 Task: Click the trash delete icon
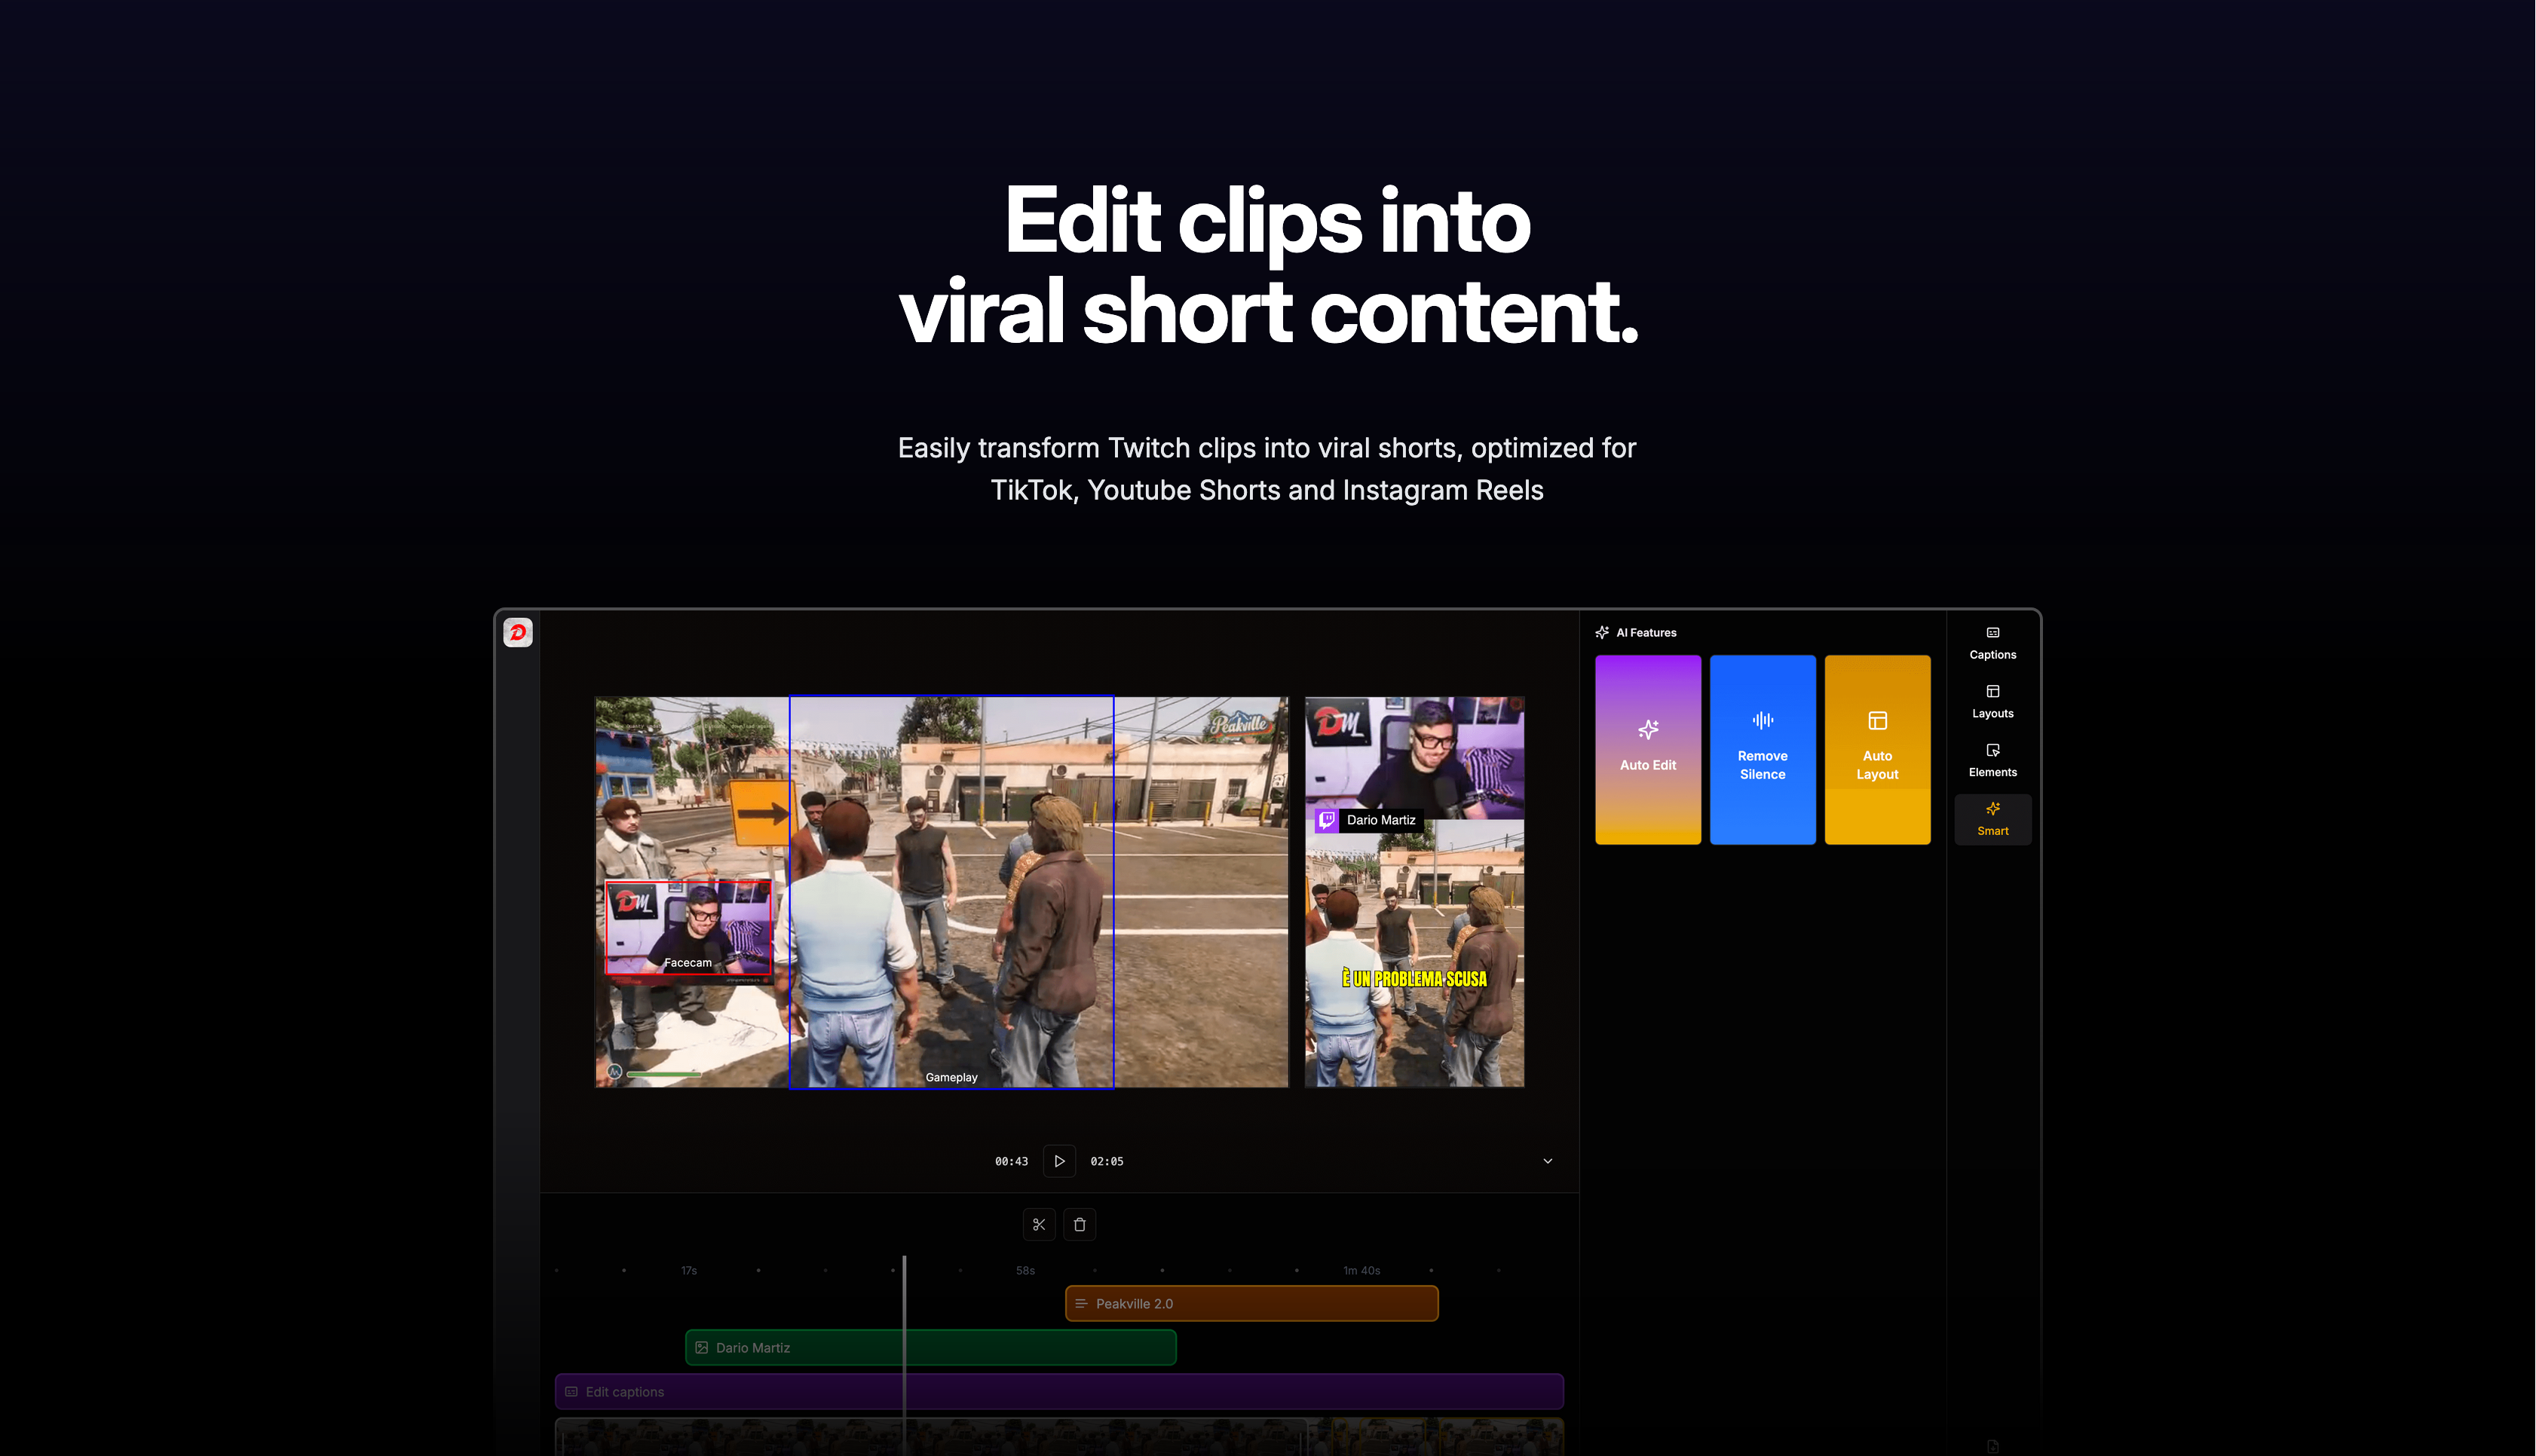[1079, 1224]
